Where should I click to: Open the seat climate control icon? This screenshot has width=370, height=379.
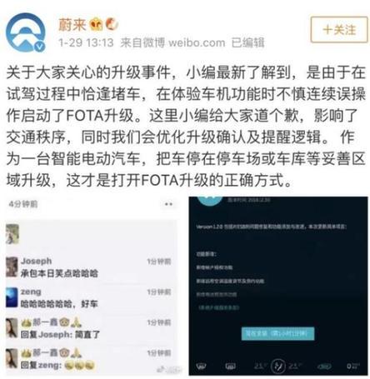tap(277, 366)
